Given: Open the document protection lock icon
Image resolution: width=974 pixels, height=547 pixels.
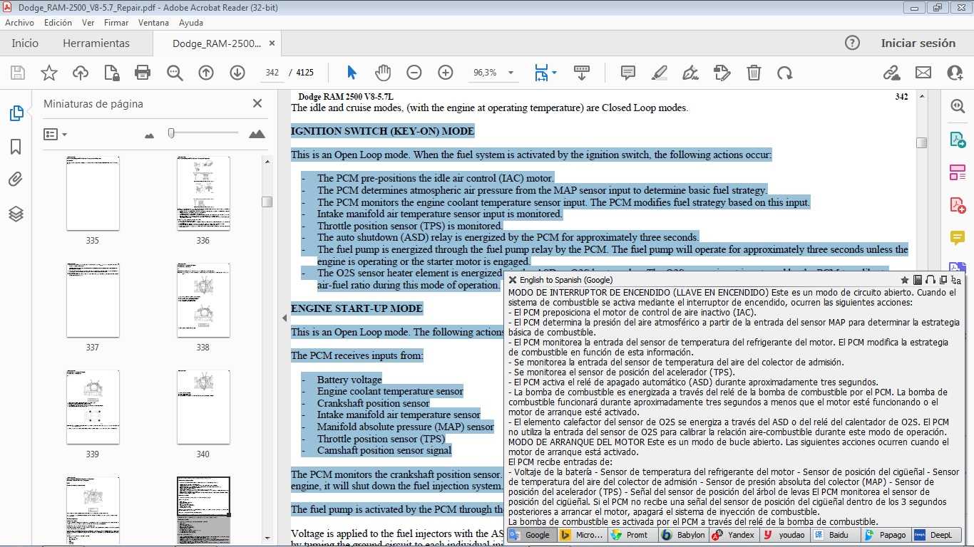Looking at the screenshot, I should click(111, 73).
